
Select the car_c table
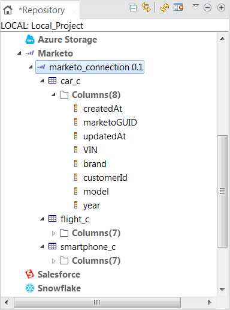click(70, 81)
